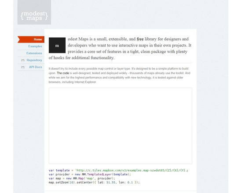Click the 'var template' code line

[118, 170]
